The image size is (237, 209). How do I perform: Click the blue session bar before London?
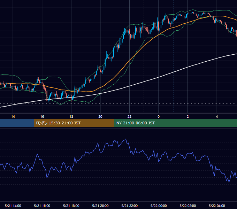pos(17,123)
